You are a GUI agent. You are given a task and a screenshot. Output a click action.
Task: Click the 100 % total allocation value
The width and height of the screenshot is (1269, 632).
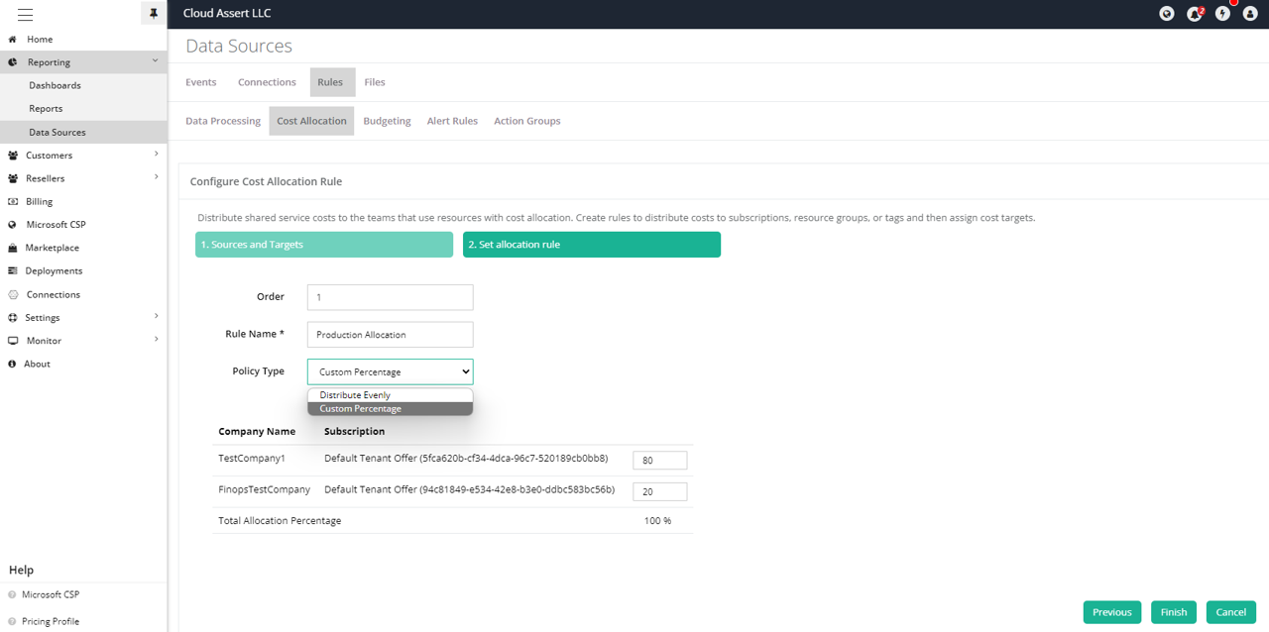click(657, 521)
